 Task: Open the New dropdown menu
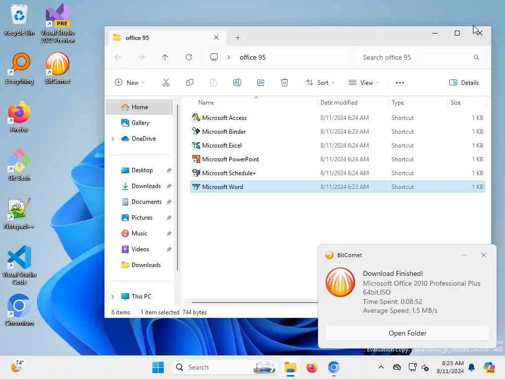(x=130, y=83)
